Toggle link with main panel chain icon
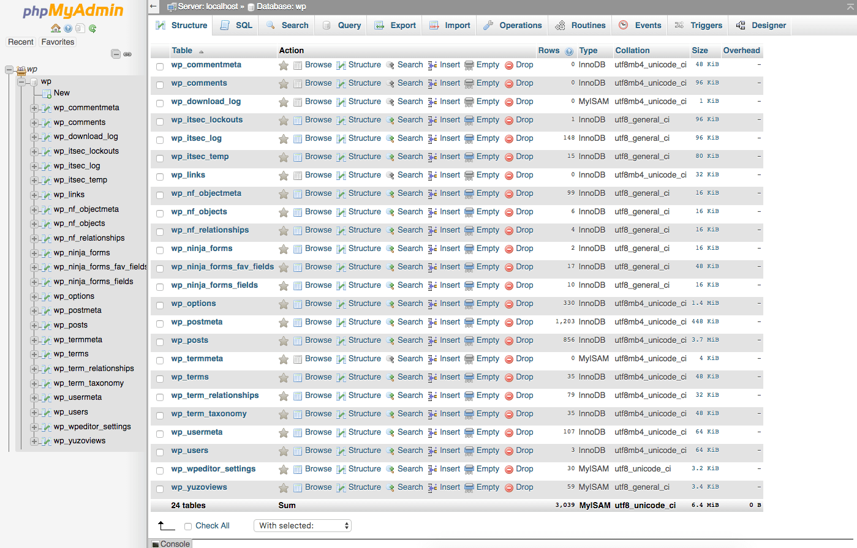Viewport: 857px width, 548px height. [x=127, y=54]
